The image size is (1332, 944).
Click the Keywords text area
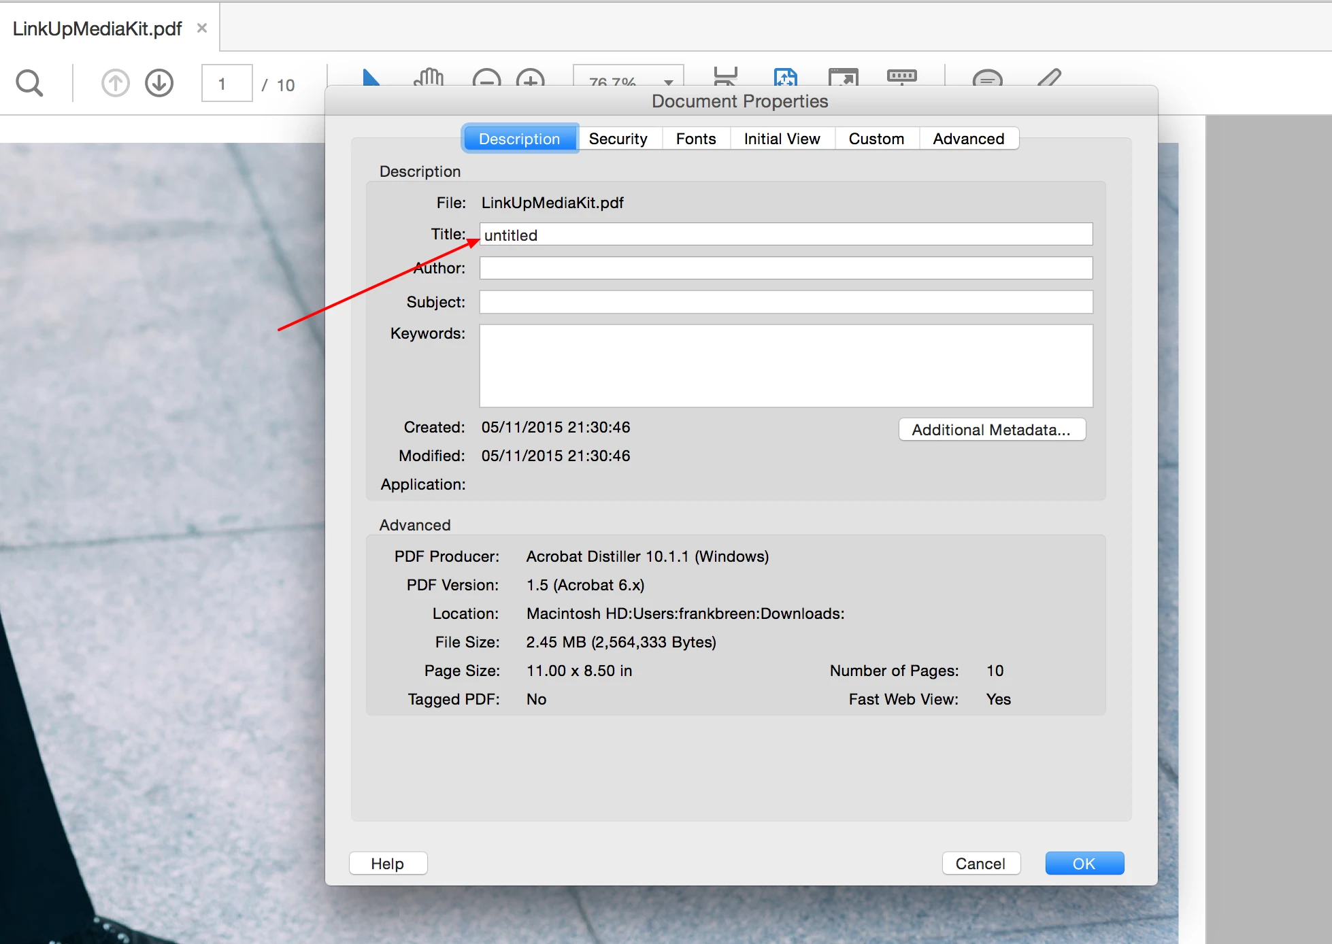(786, 366)
